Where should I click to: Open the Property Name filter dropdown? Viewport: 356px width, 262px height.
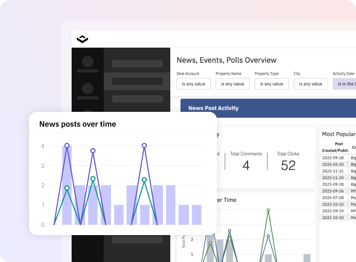click(232, 84)
